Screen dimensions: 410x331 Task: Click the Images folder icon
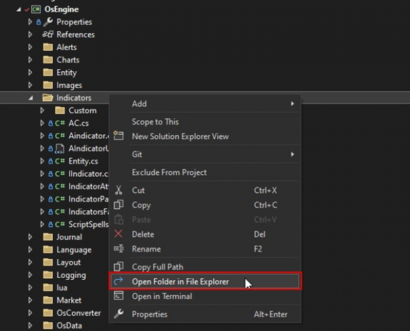(x=48, y=85)
